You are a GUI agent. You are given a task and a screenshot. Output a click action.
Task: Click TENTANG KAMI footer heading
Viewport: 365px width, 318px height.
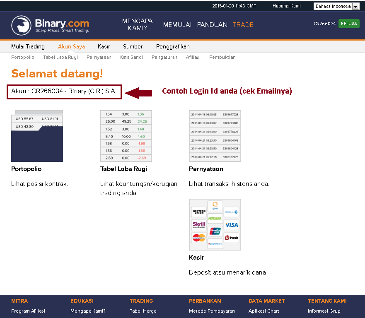tap(327, 301)
